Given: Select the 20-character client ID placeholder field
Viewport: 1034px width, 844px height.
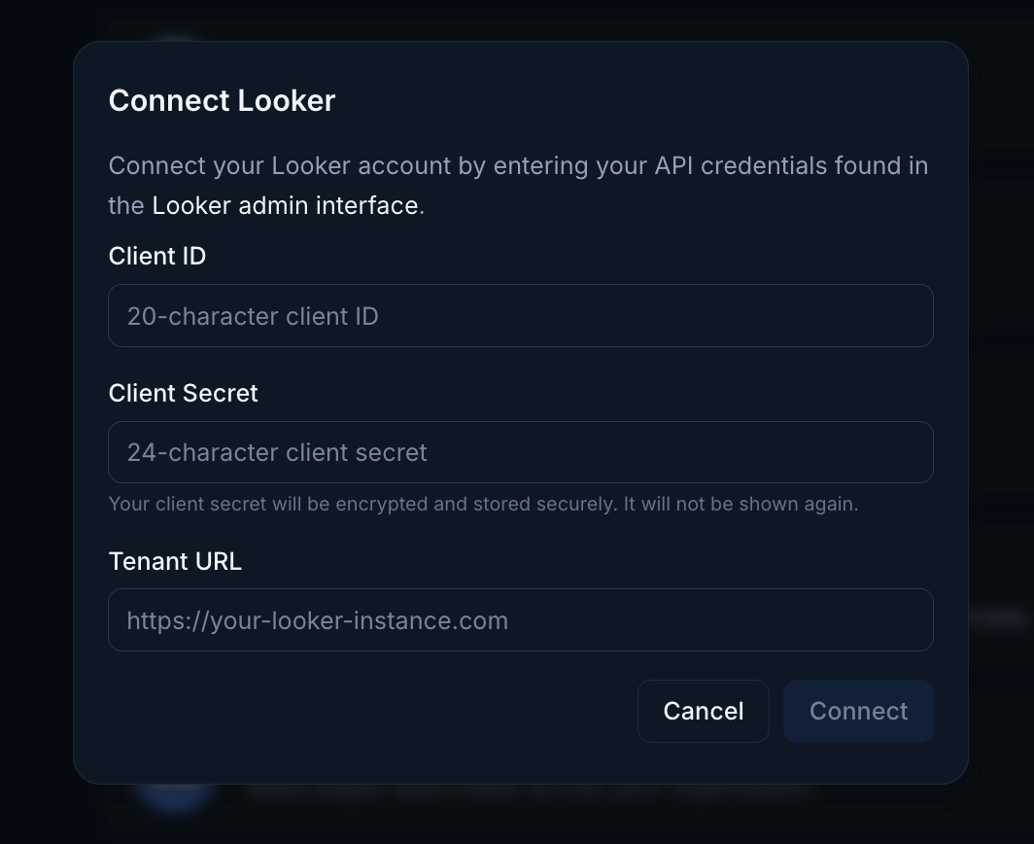Looking at the screenshot, I should (521, 315).
